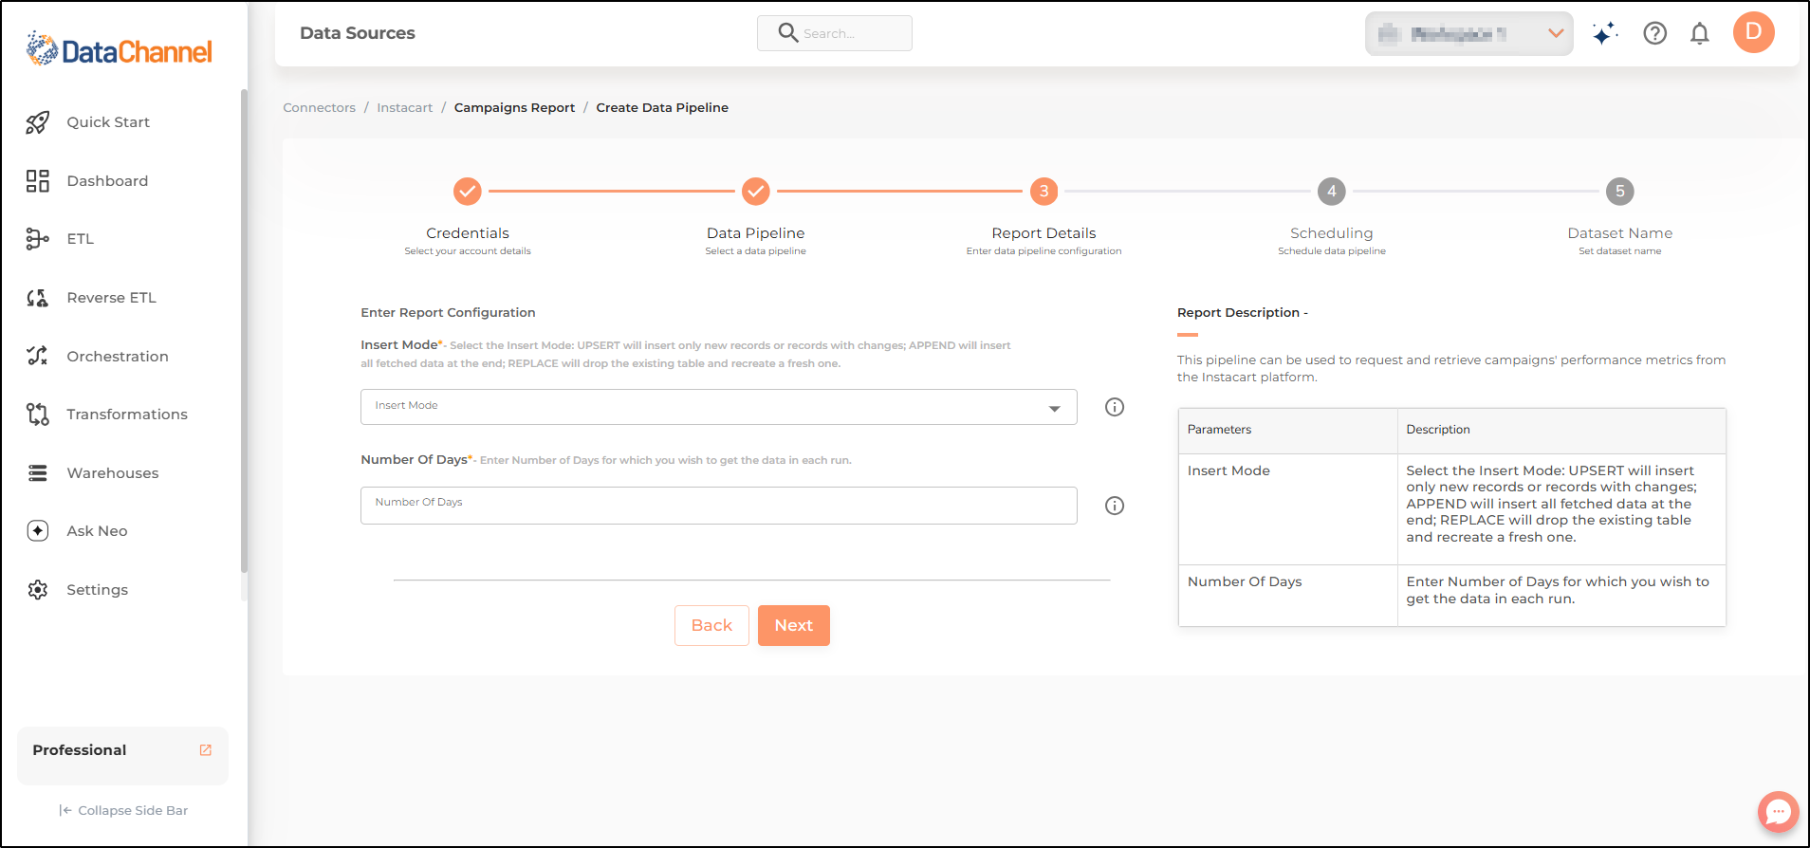1810x848 pixels.
Task: Click the Data Sources page title
Action: tap(358, 33)
